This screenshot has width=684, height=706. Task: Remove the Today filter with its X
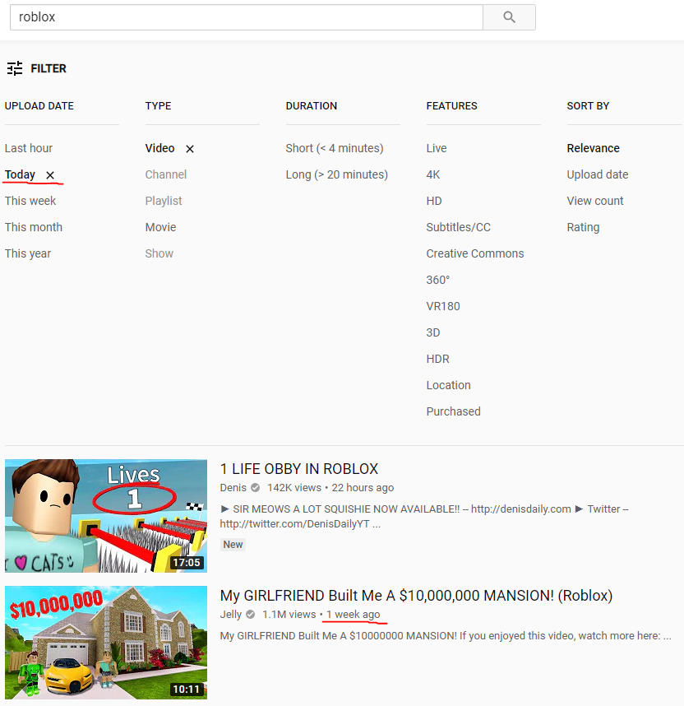tap(50, 175)
